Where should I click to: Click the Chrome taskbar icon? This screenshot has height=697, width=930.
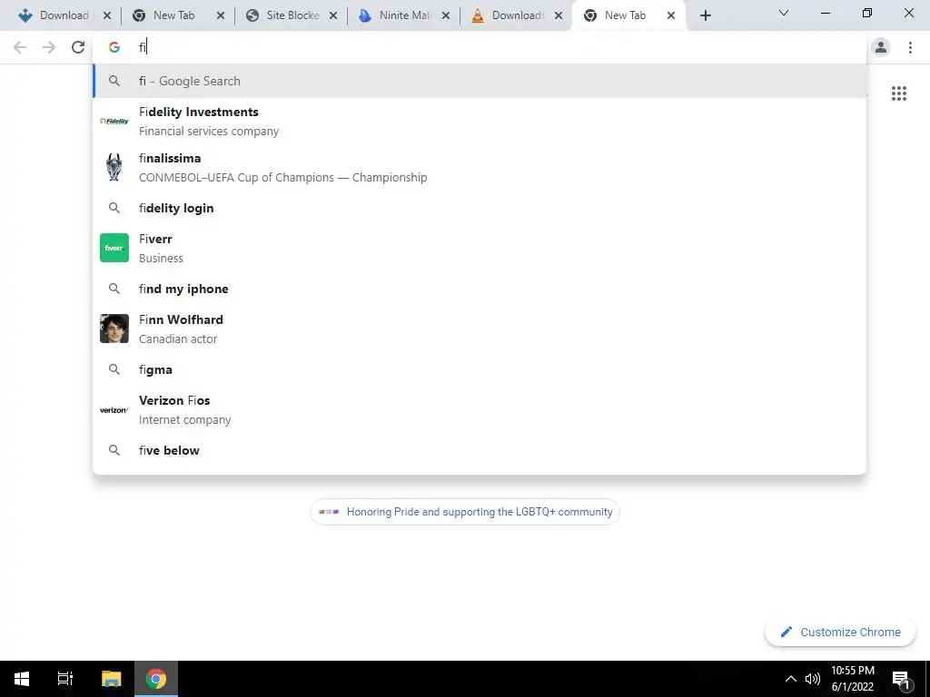pyautogui.click(x=156, y=679)
